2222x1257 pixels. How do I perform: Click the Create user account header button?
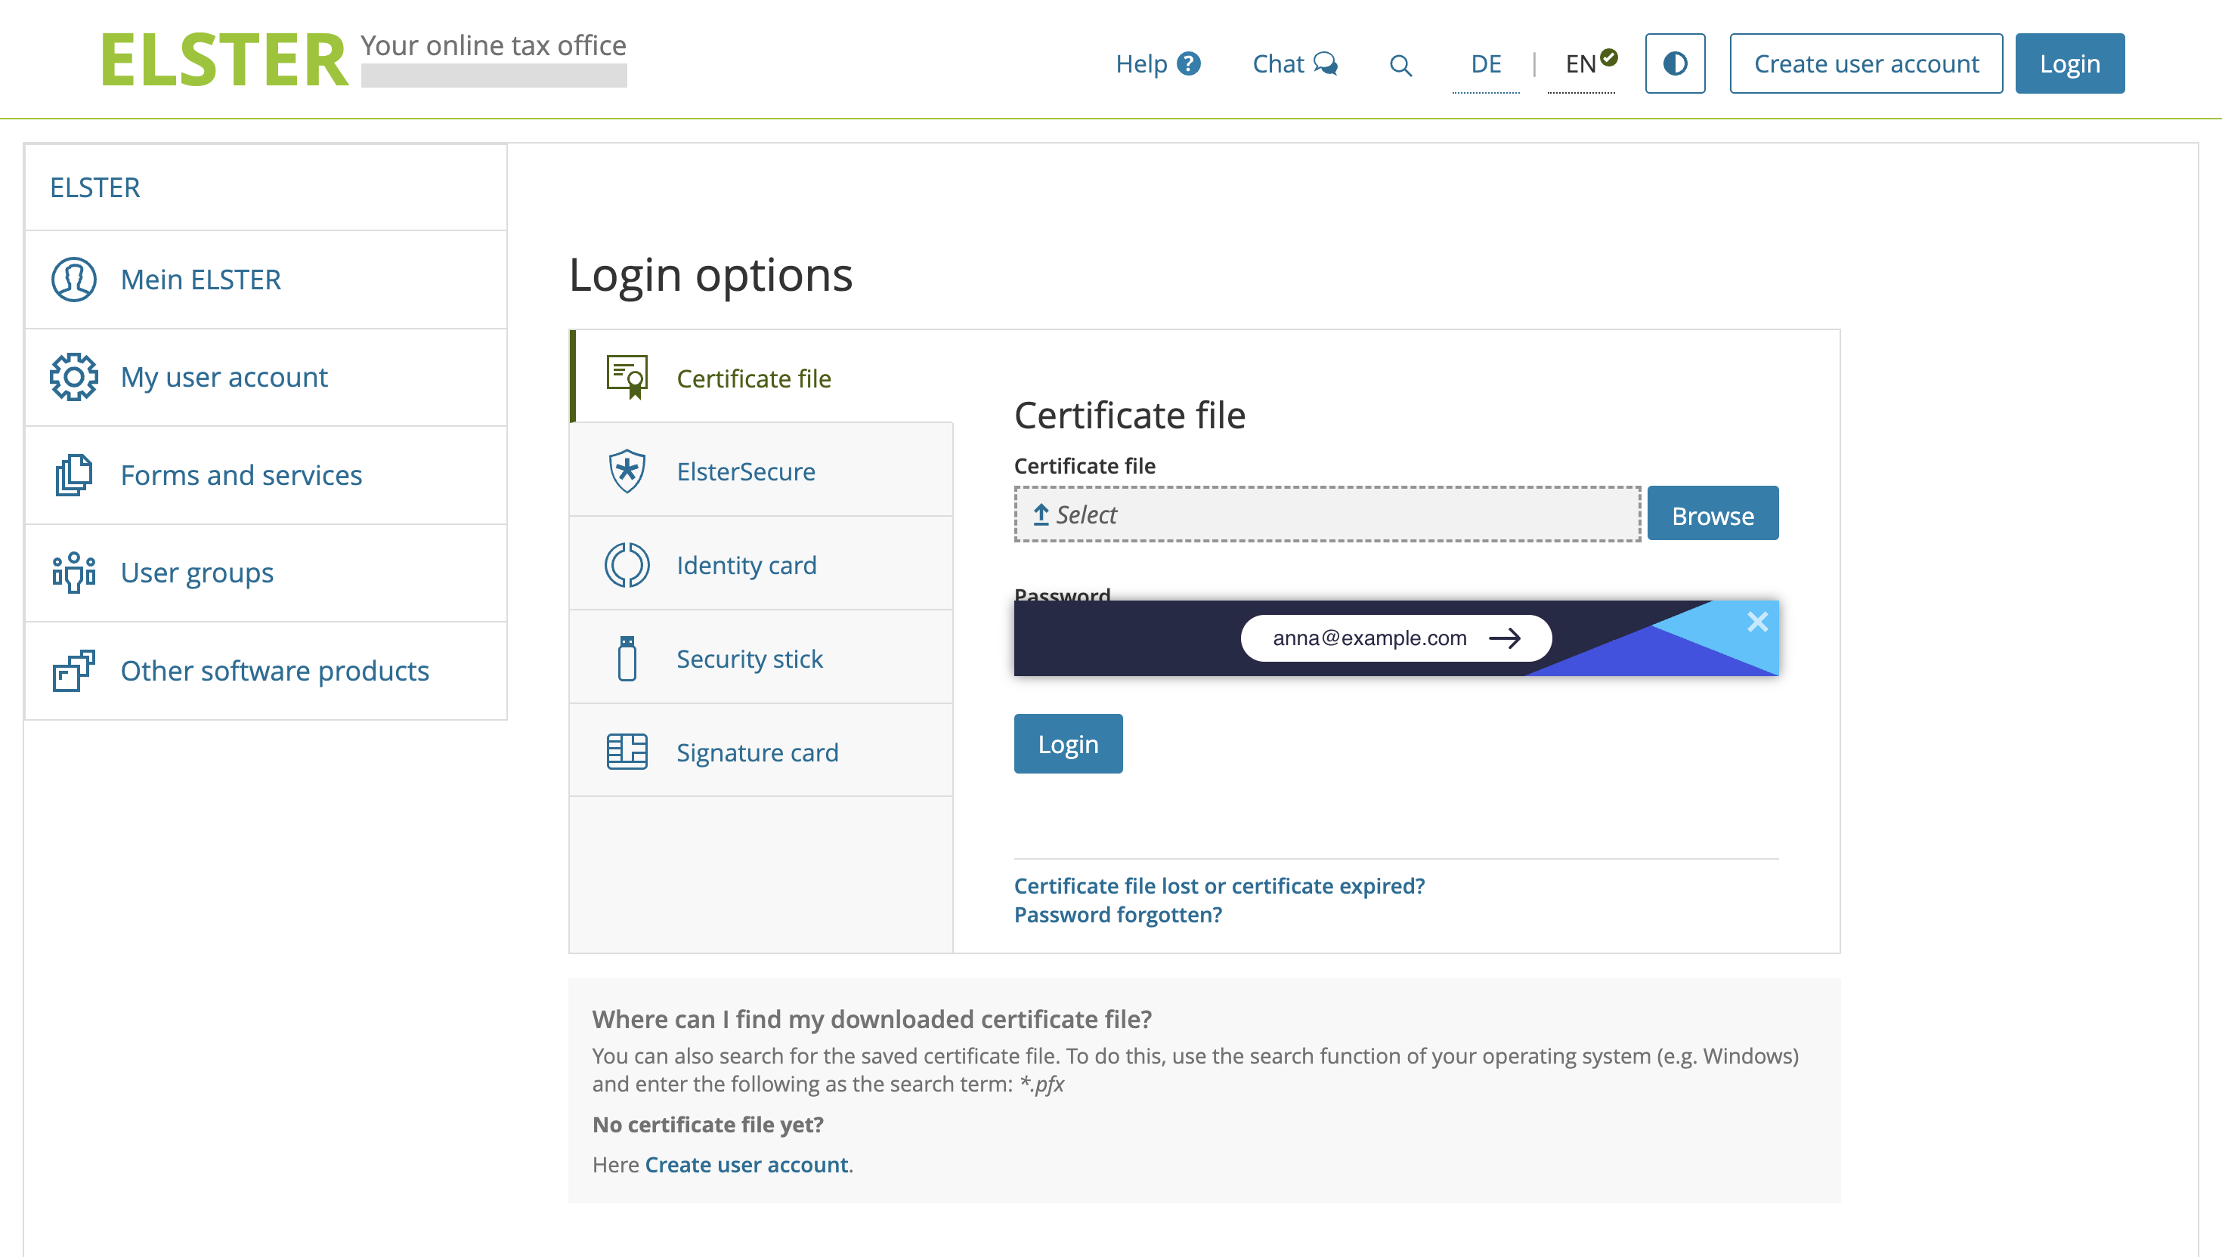[x=1865, y=63]
